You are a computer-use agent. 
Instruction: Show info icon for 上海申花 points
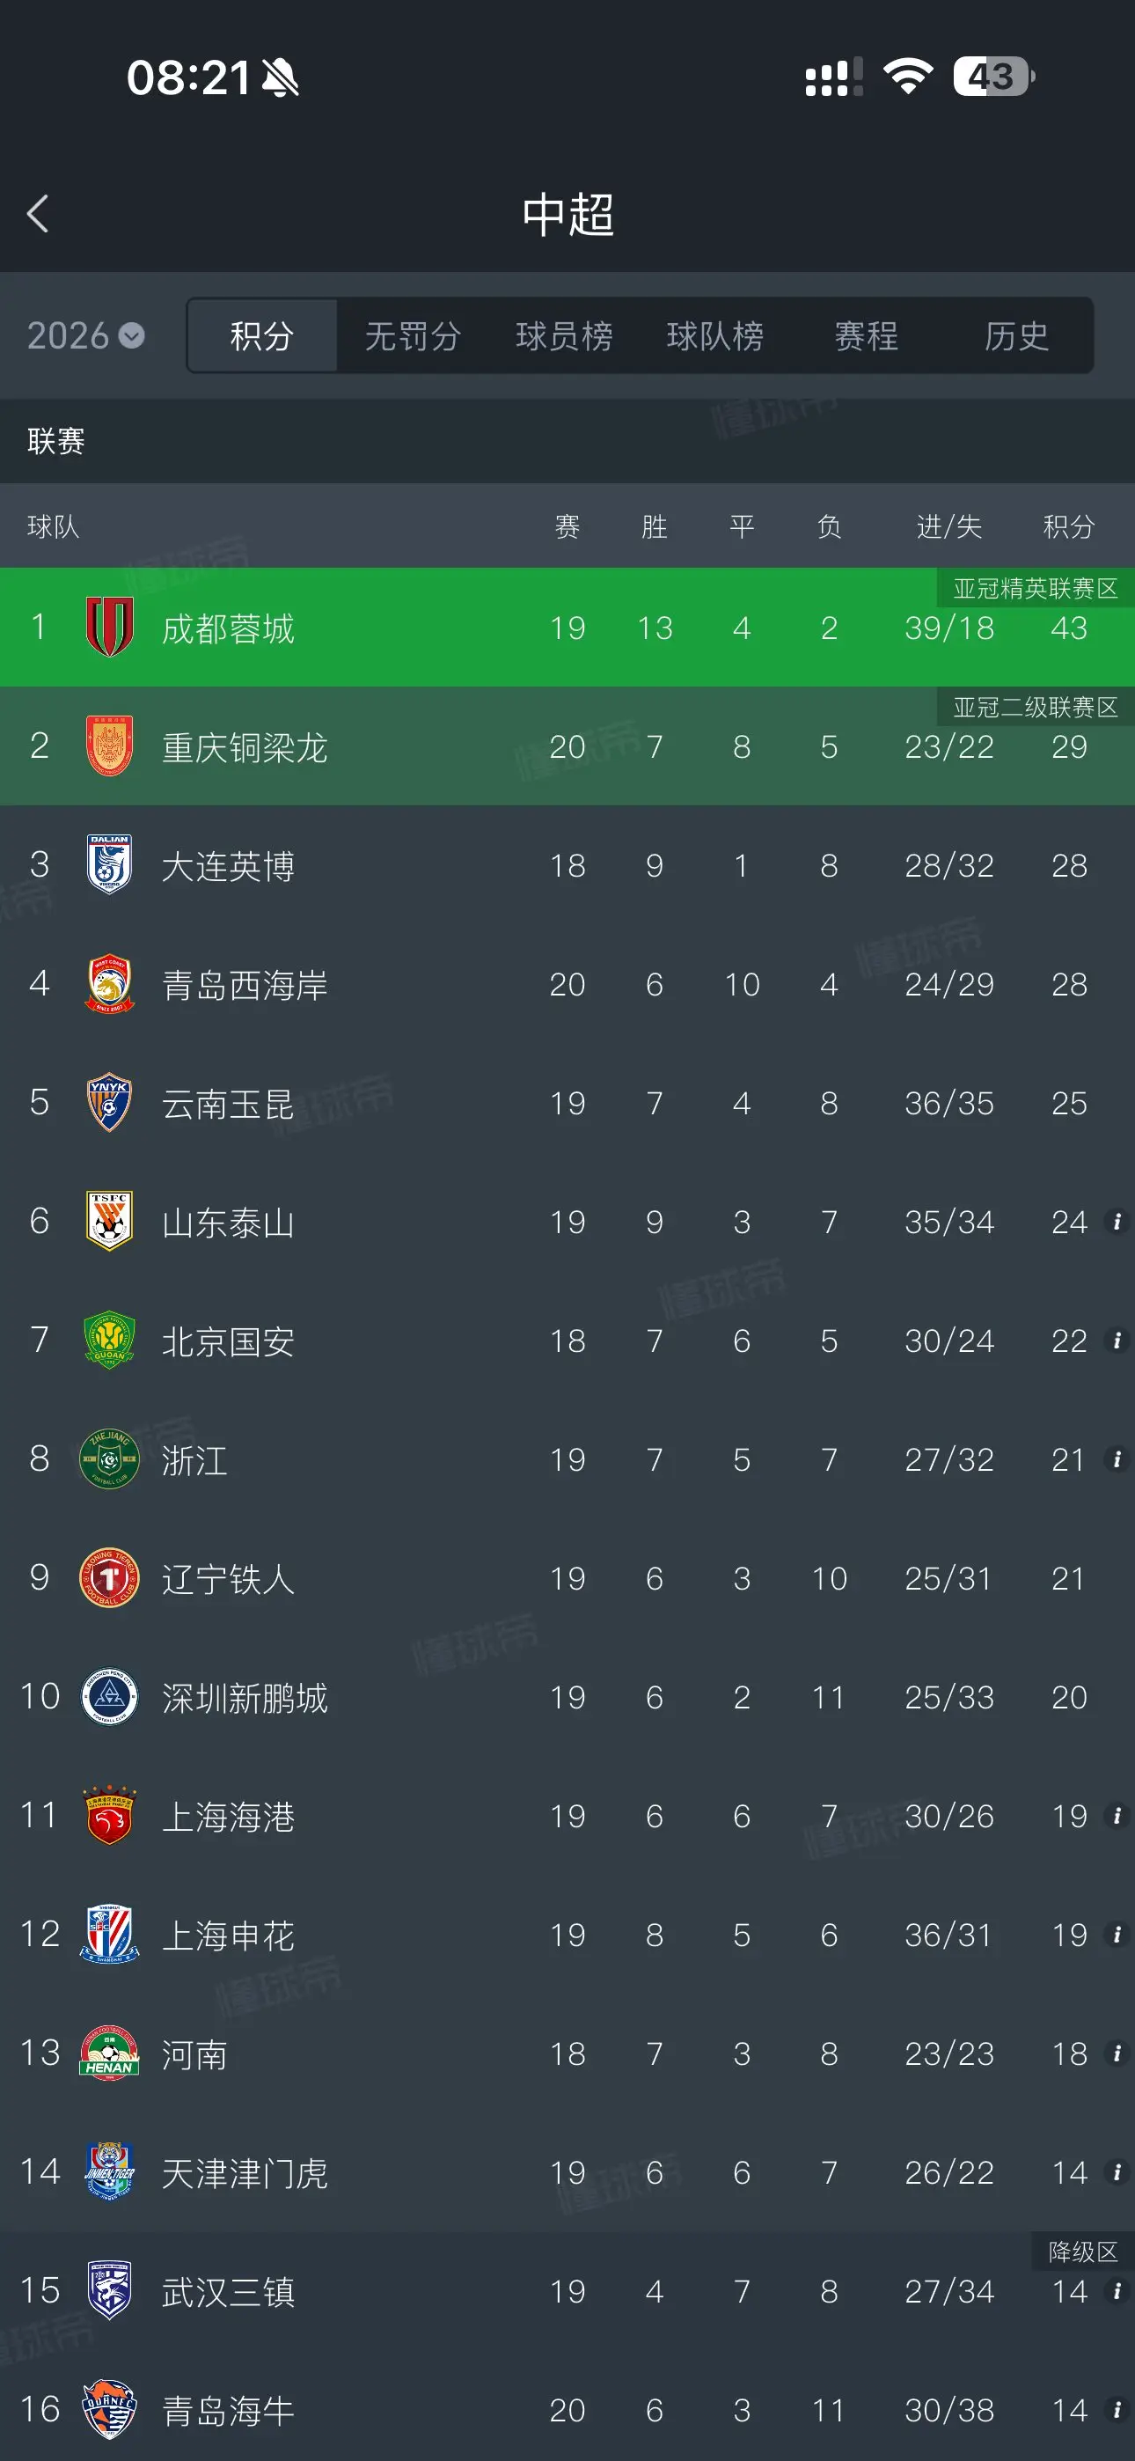click(x=1116, y=1934)
